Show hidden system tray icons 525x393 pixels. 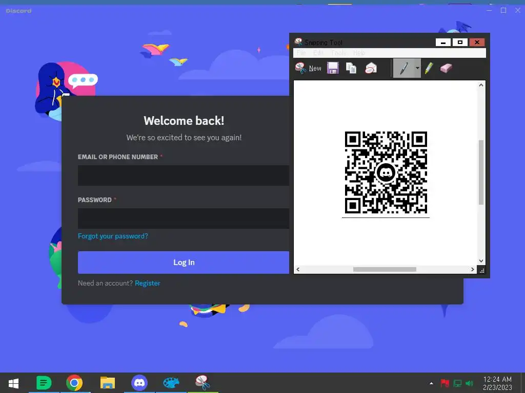point(431,383)
